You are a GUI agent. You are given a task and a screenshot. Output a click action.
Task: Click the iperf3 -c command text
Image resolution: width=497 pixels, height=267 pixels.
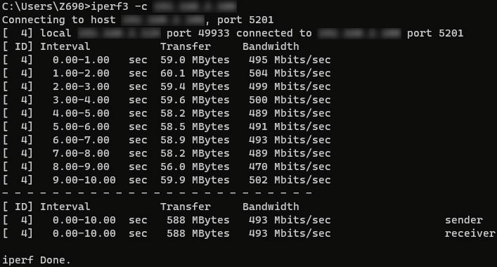coord(120,6)
